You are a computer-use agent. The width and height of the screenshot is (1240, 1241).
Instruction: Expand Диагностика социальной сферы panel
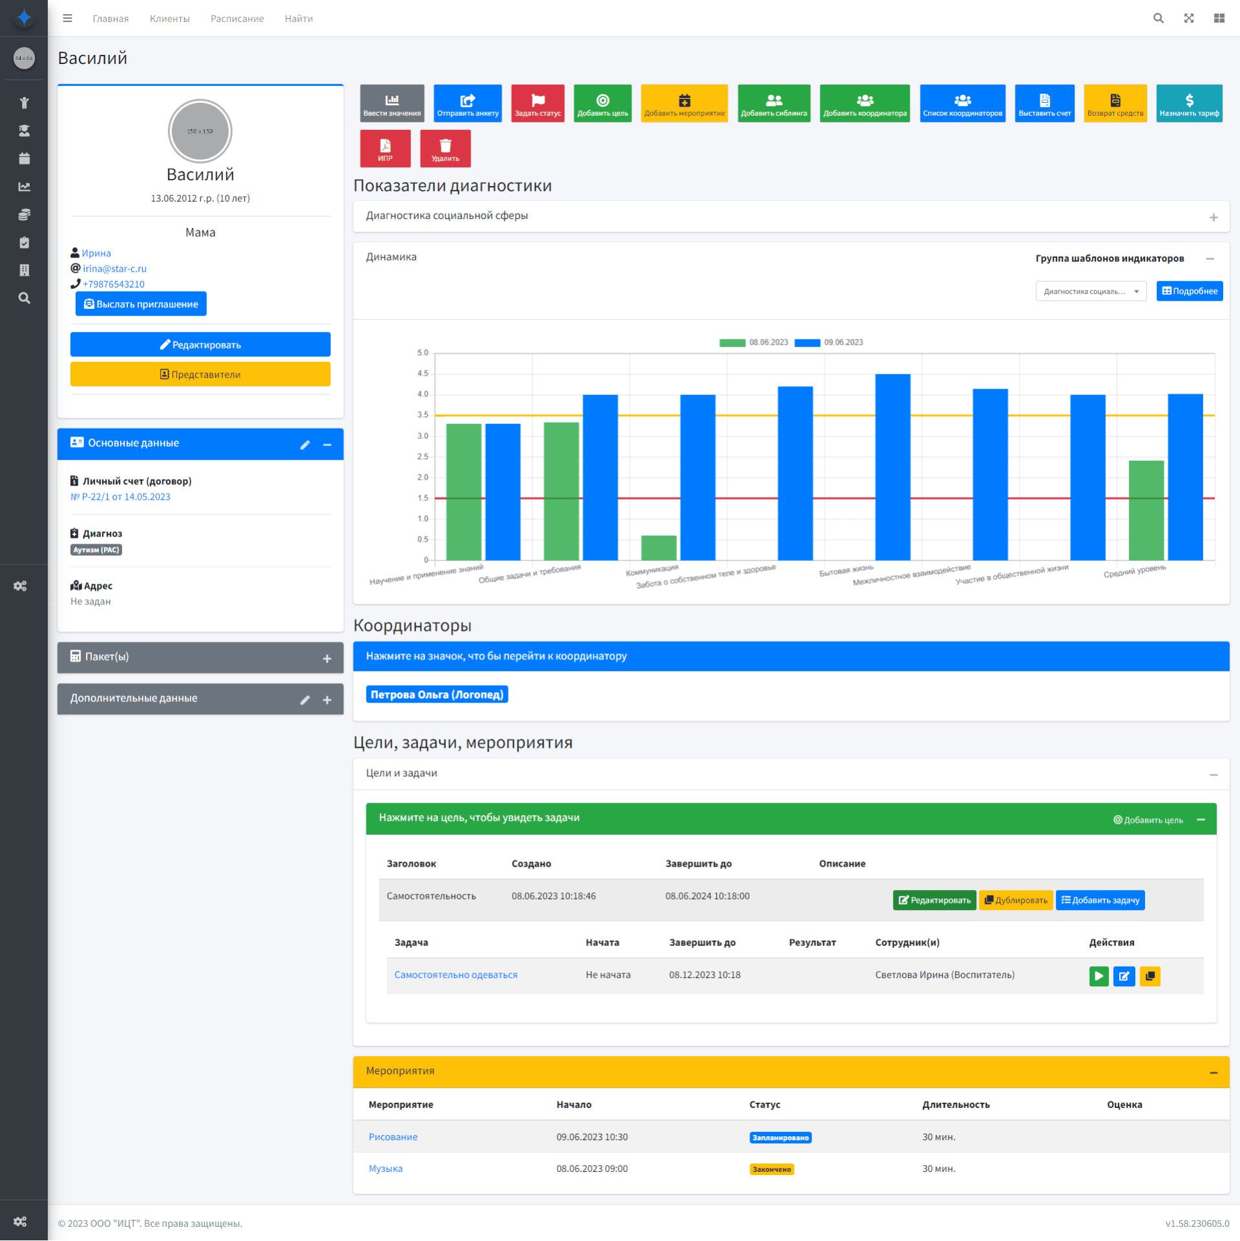pos(1214,218)
